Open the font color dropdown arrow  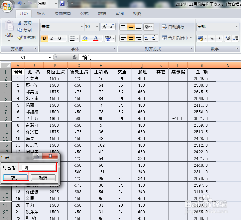point(101,38)
